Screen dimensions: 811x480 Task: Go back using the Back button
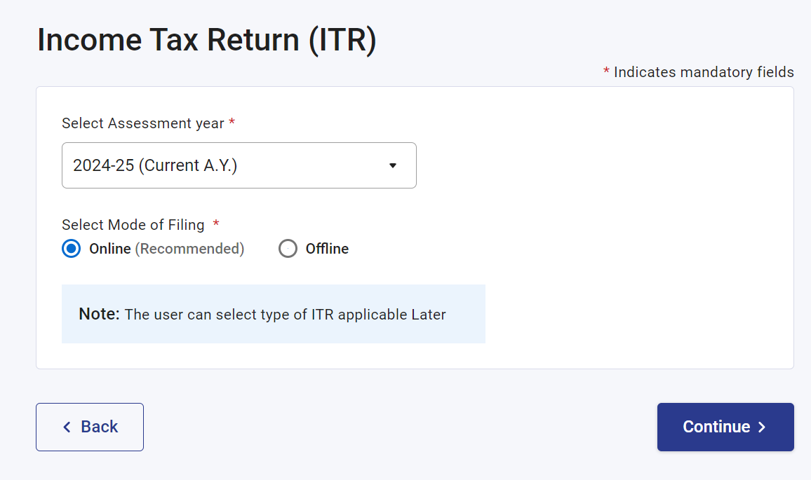click(x=90, y=427)
